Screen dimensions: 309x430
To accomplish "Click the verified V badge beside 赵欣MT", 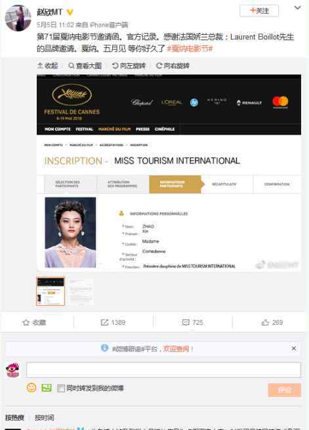I will (x=70, y=12).
